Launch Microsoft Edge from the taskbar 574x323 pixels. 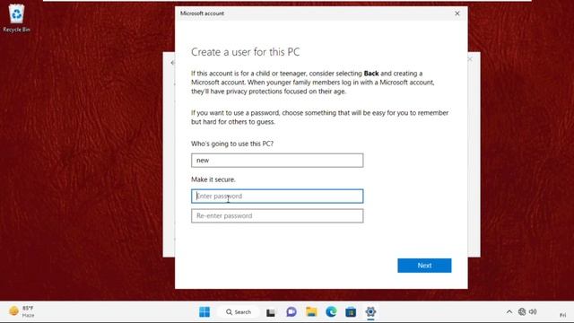pos(331,312)
